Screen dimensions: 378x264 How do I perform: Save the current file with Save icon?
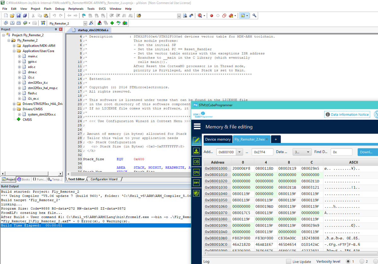(18, 15)
